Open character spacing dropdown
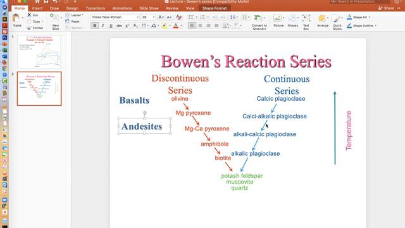 [145, 25]
